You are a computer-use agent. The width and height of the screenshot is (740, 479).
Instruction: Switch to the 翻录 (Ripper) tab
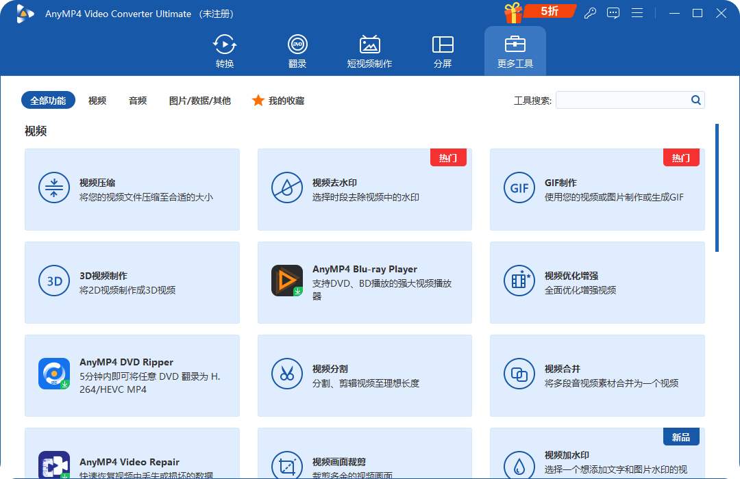tap(297, 51)
